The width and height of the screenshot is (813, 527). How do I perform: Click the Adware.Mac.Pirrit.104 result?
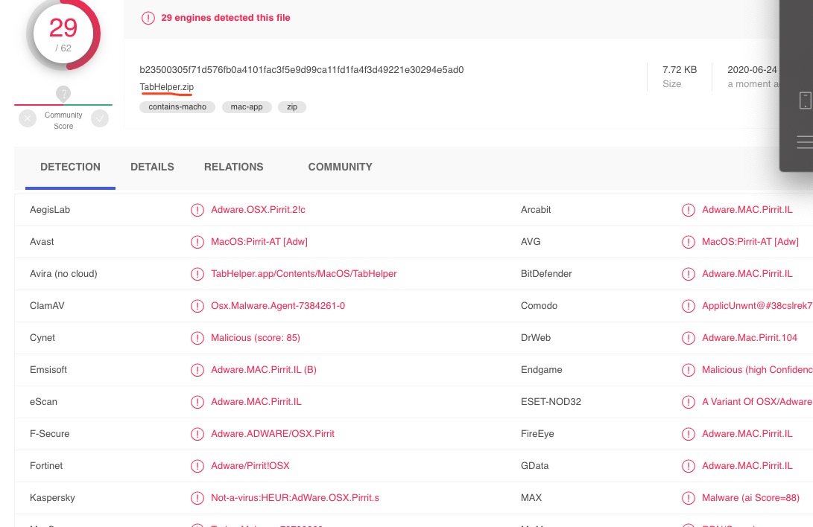(749, 338)
